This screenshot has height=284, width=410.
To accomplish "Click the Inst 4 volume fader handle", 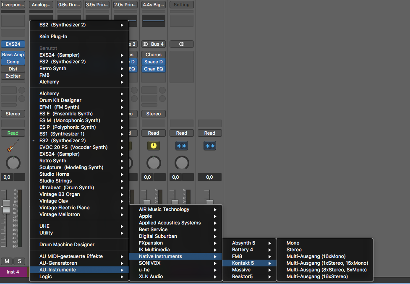I will (x=6, y=206).
